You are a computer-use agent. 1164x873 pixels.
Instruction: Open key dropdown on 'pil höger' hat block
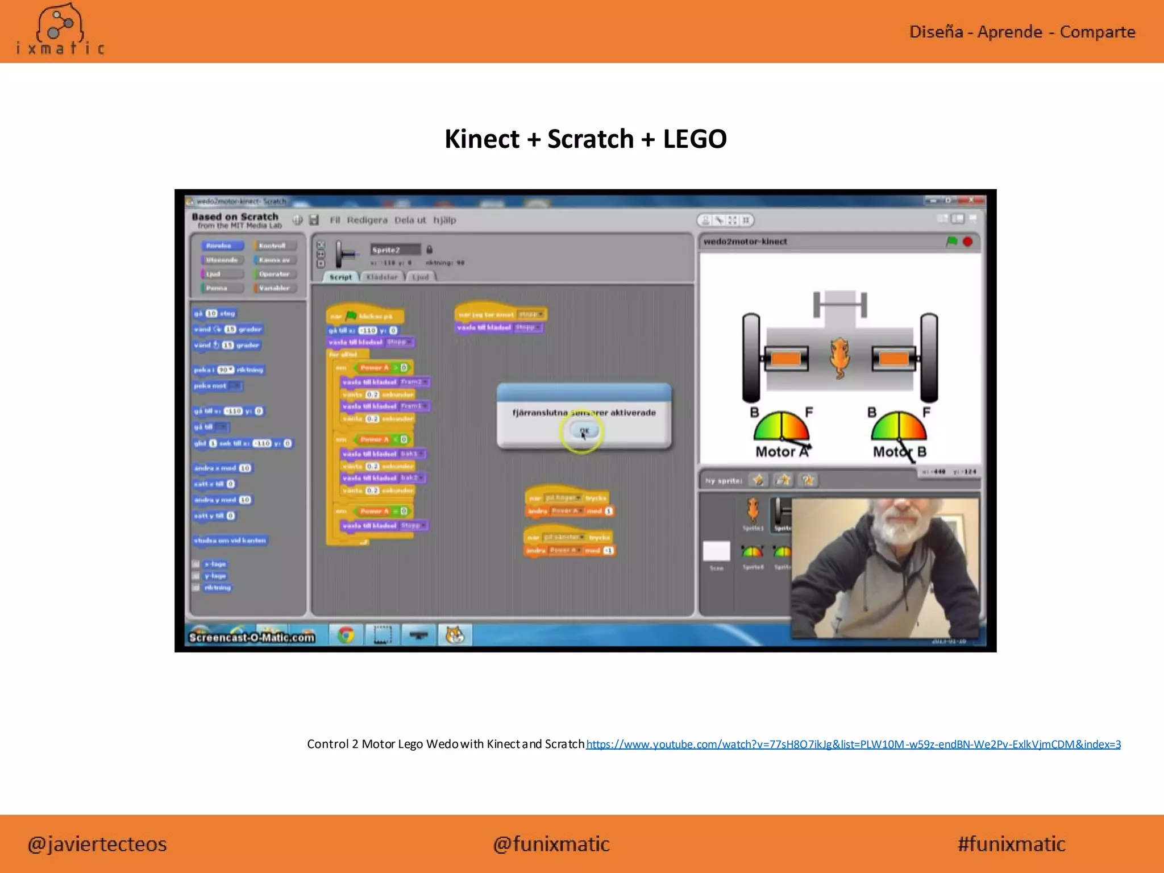563,498
